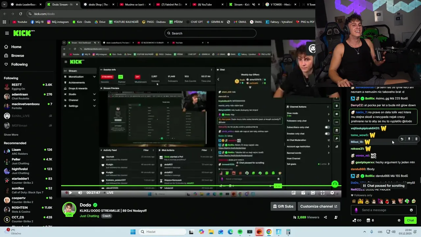
Task: Open Customize channel
Action: pos(319,206)
